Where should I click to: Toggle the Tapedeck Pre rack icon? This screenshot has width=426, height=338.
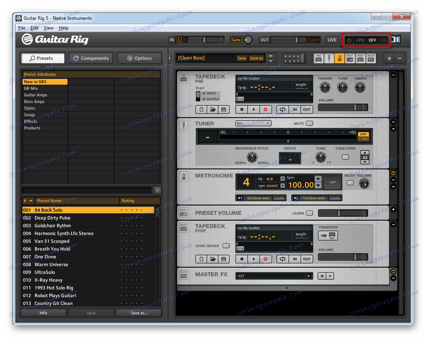[x=319, y=58]
